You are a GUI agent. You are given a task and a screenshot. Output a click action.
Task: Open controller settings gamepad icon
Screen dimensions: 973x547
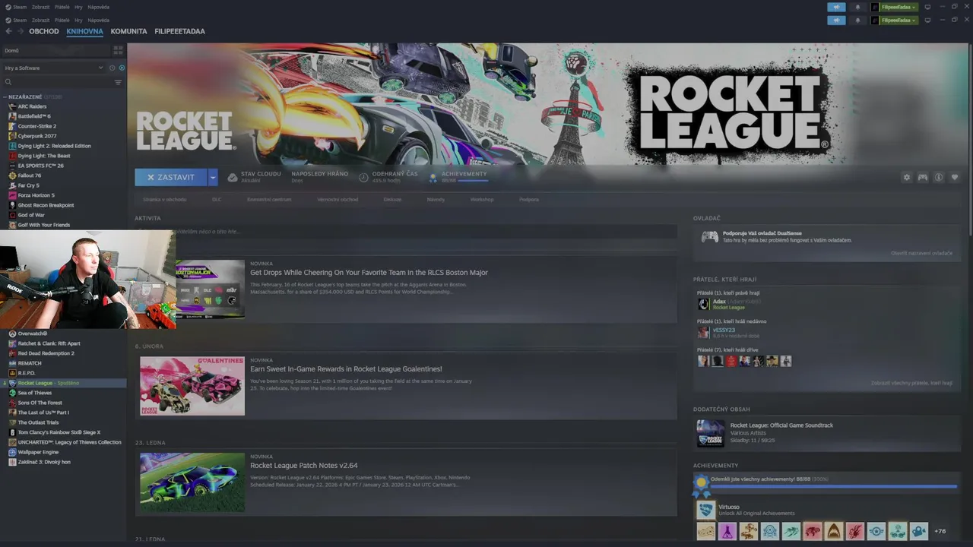click(922, 177)
